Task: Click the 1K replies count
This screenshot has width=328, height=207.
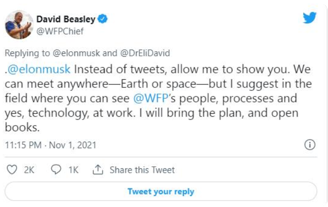Action: tap(73, 170)
